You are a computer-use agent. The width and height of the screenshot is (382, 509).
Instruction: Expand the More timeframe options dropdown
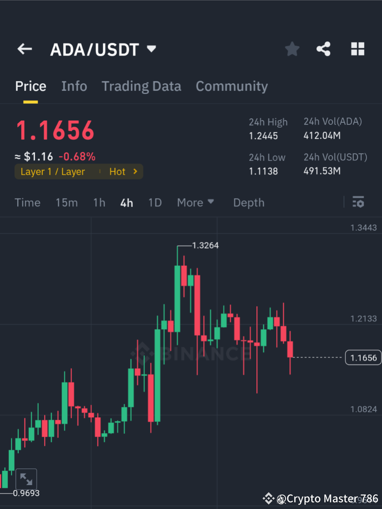195,202
